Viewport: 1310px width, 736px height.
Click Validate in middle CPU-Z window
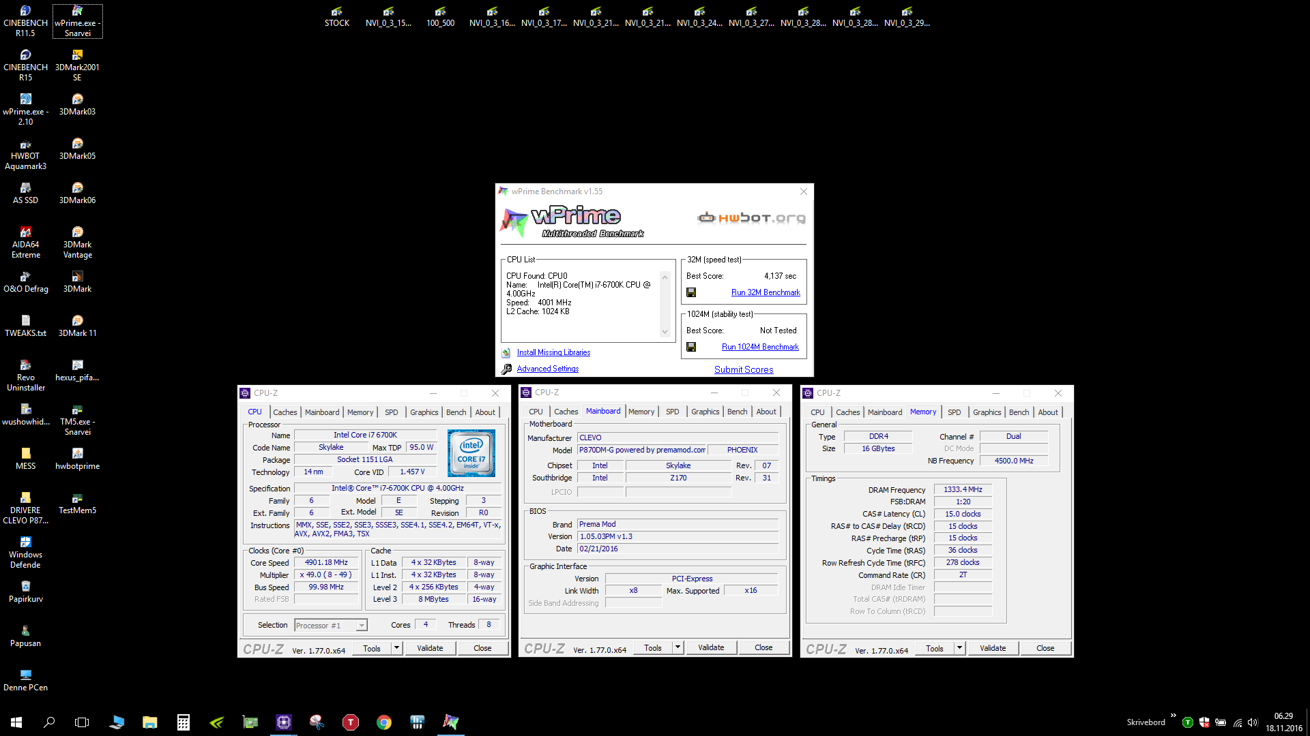point(711,647)
